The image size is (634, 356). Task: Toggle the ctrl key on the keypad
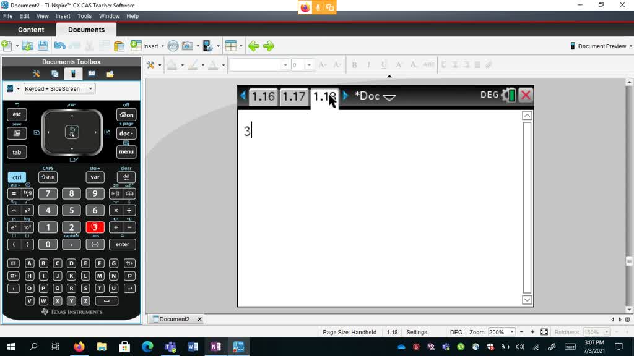(x=17, y=177)
